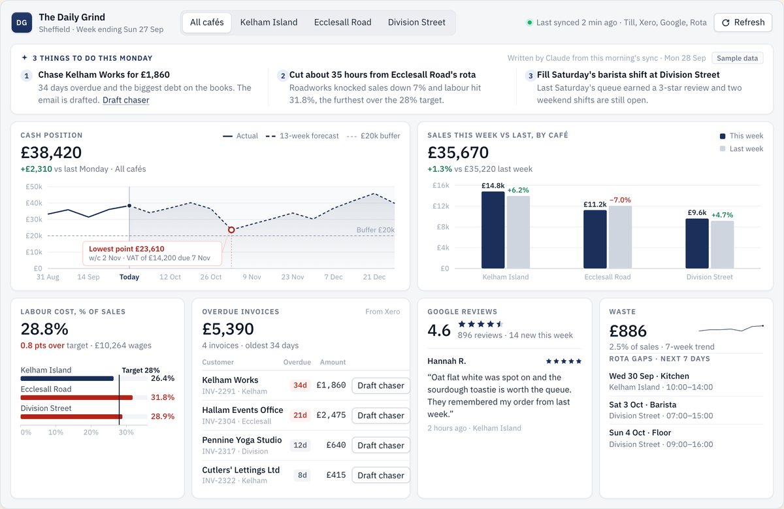Image resolution: width=784 pixels, height=509 pixels.
Task: Click −7.0% change on Ecclesall Road
Action: pyautogui.click(x=620, y=200)
